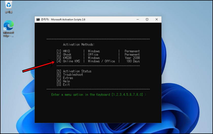Click the '[6] Troubleshoot' line

70,74
